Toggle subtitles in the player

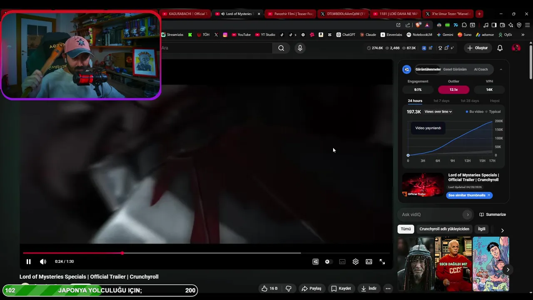pyautogui.click(x=342, y=262)
